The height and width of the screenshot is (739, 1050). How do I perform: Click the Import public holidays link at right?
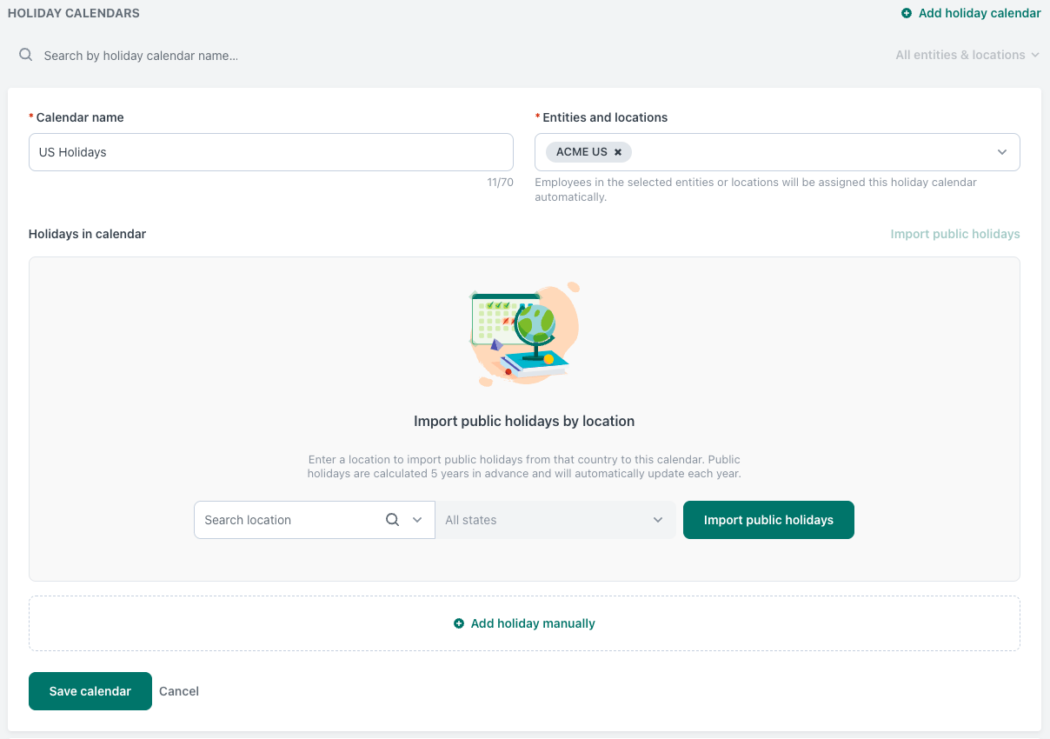(955, 234)
